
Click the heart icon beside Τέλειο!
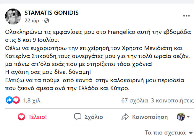tap(22, 117)
